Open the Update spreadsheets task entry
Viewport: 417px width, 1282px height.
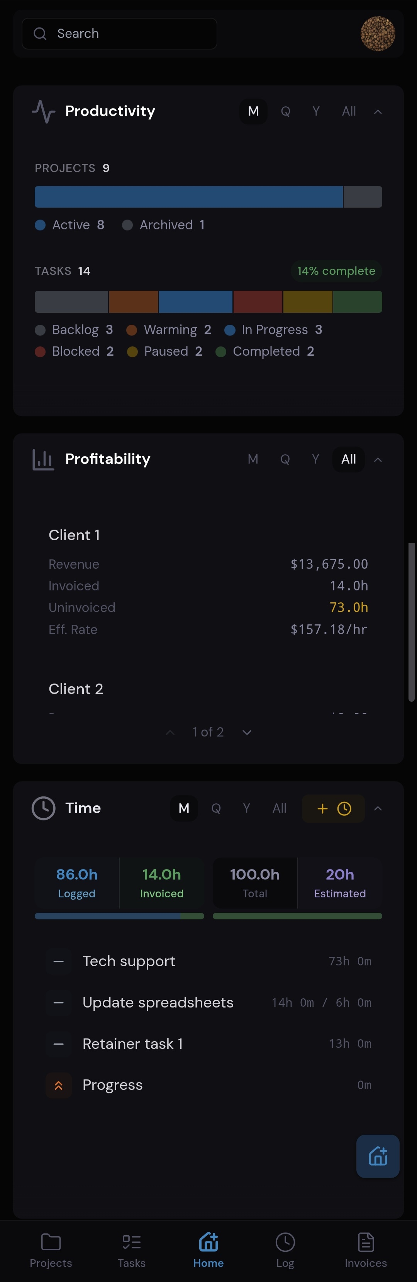click(158, 1002)
